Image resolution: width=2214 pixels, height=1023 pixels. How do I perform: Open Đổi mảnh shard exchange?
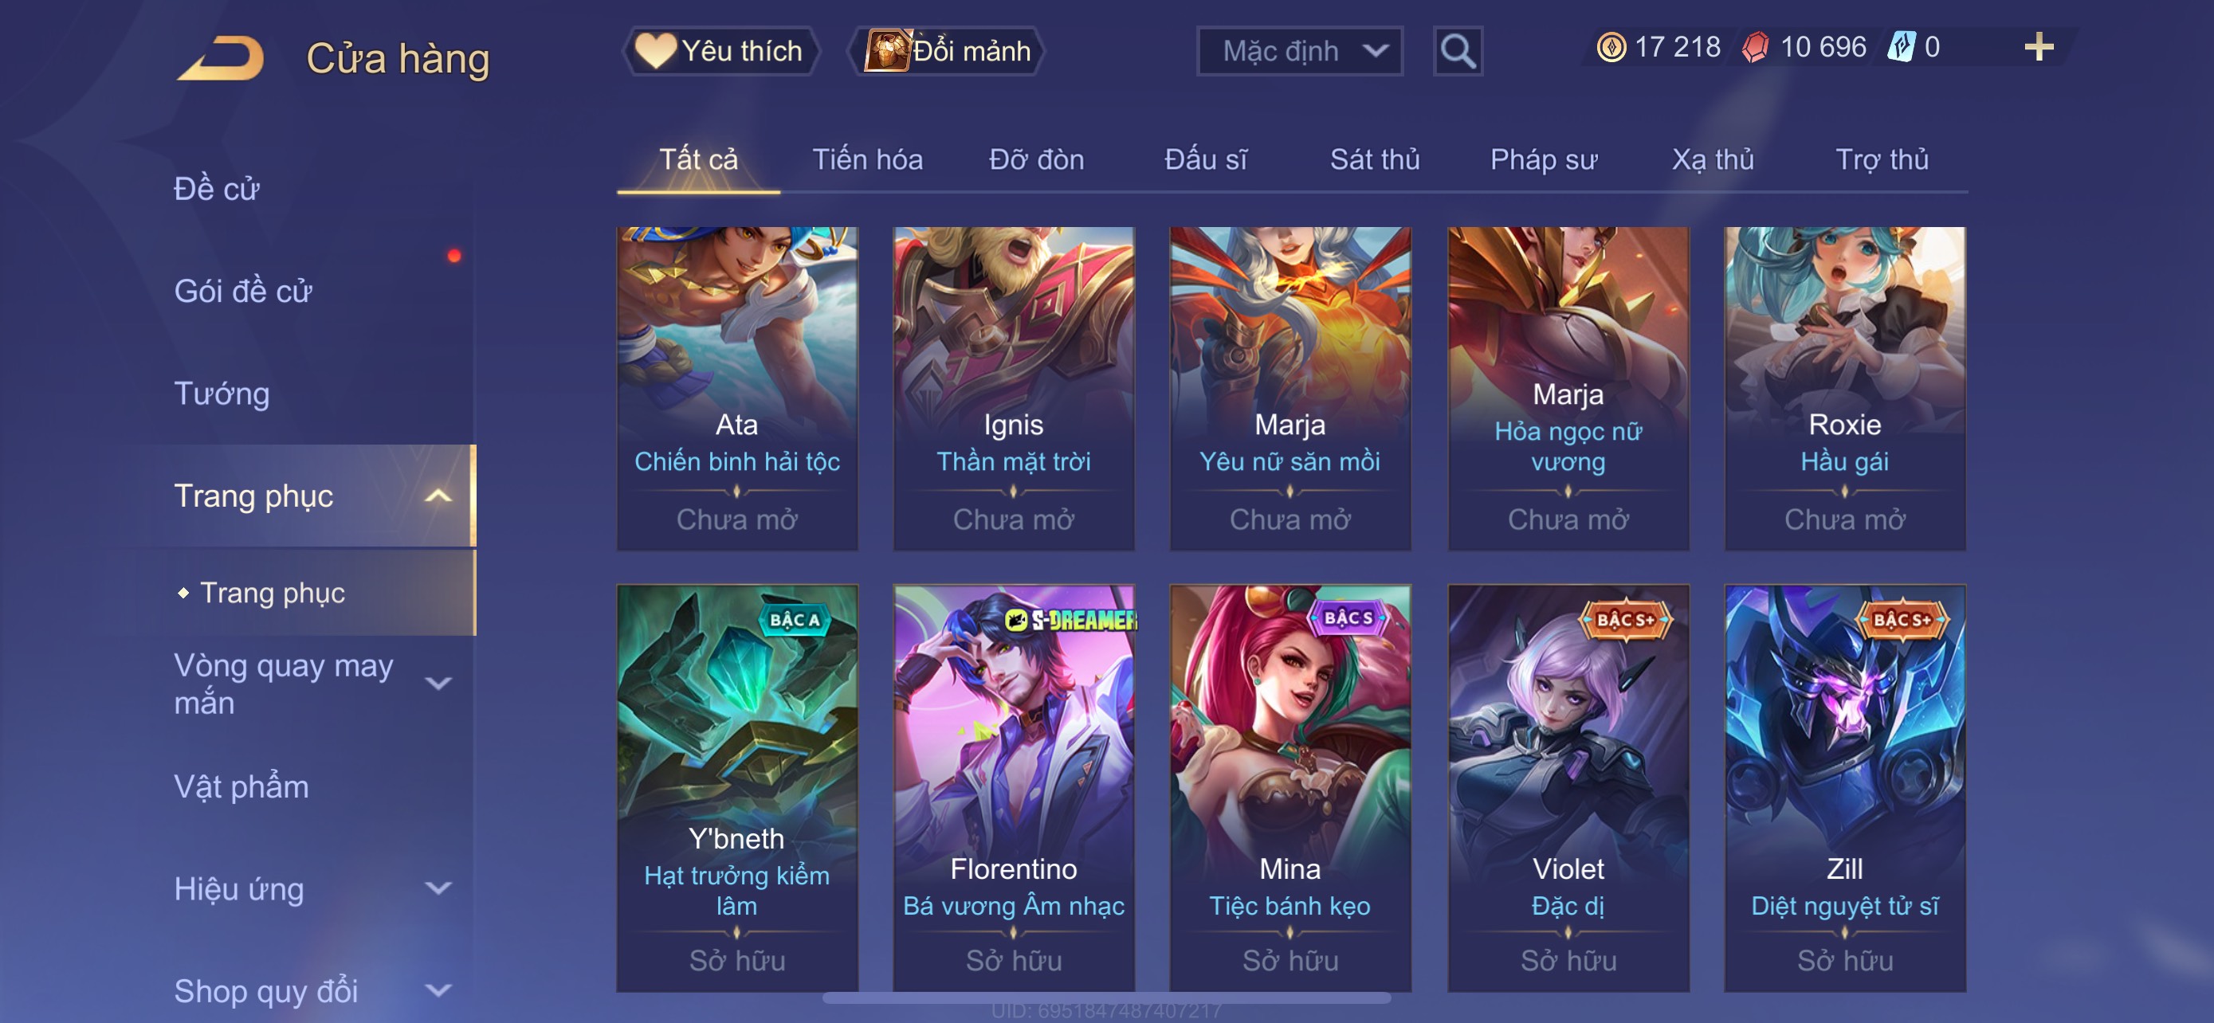947,51
